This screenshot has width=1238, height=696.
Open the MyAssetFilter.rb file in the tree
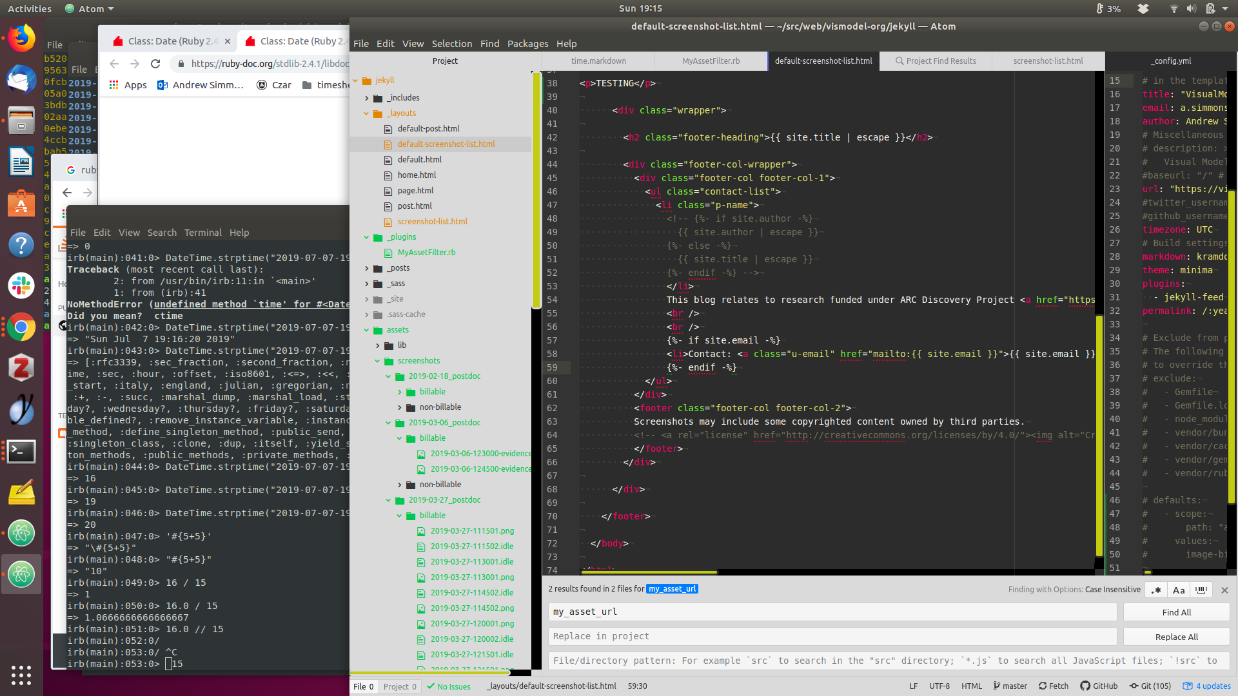point(426,253)
